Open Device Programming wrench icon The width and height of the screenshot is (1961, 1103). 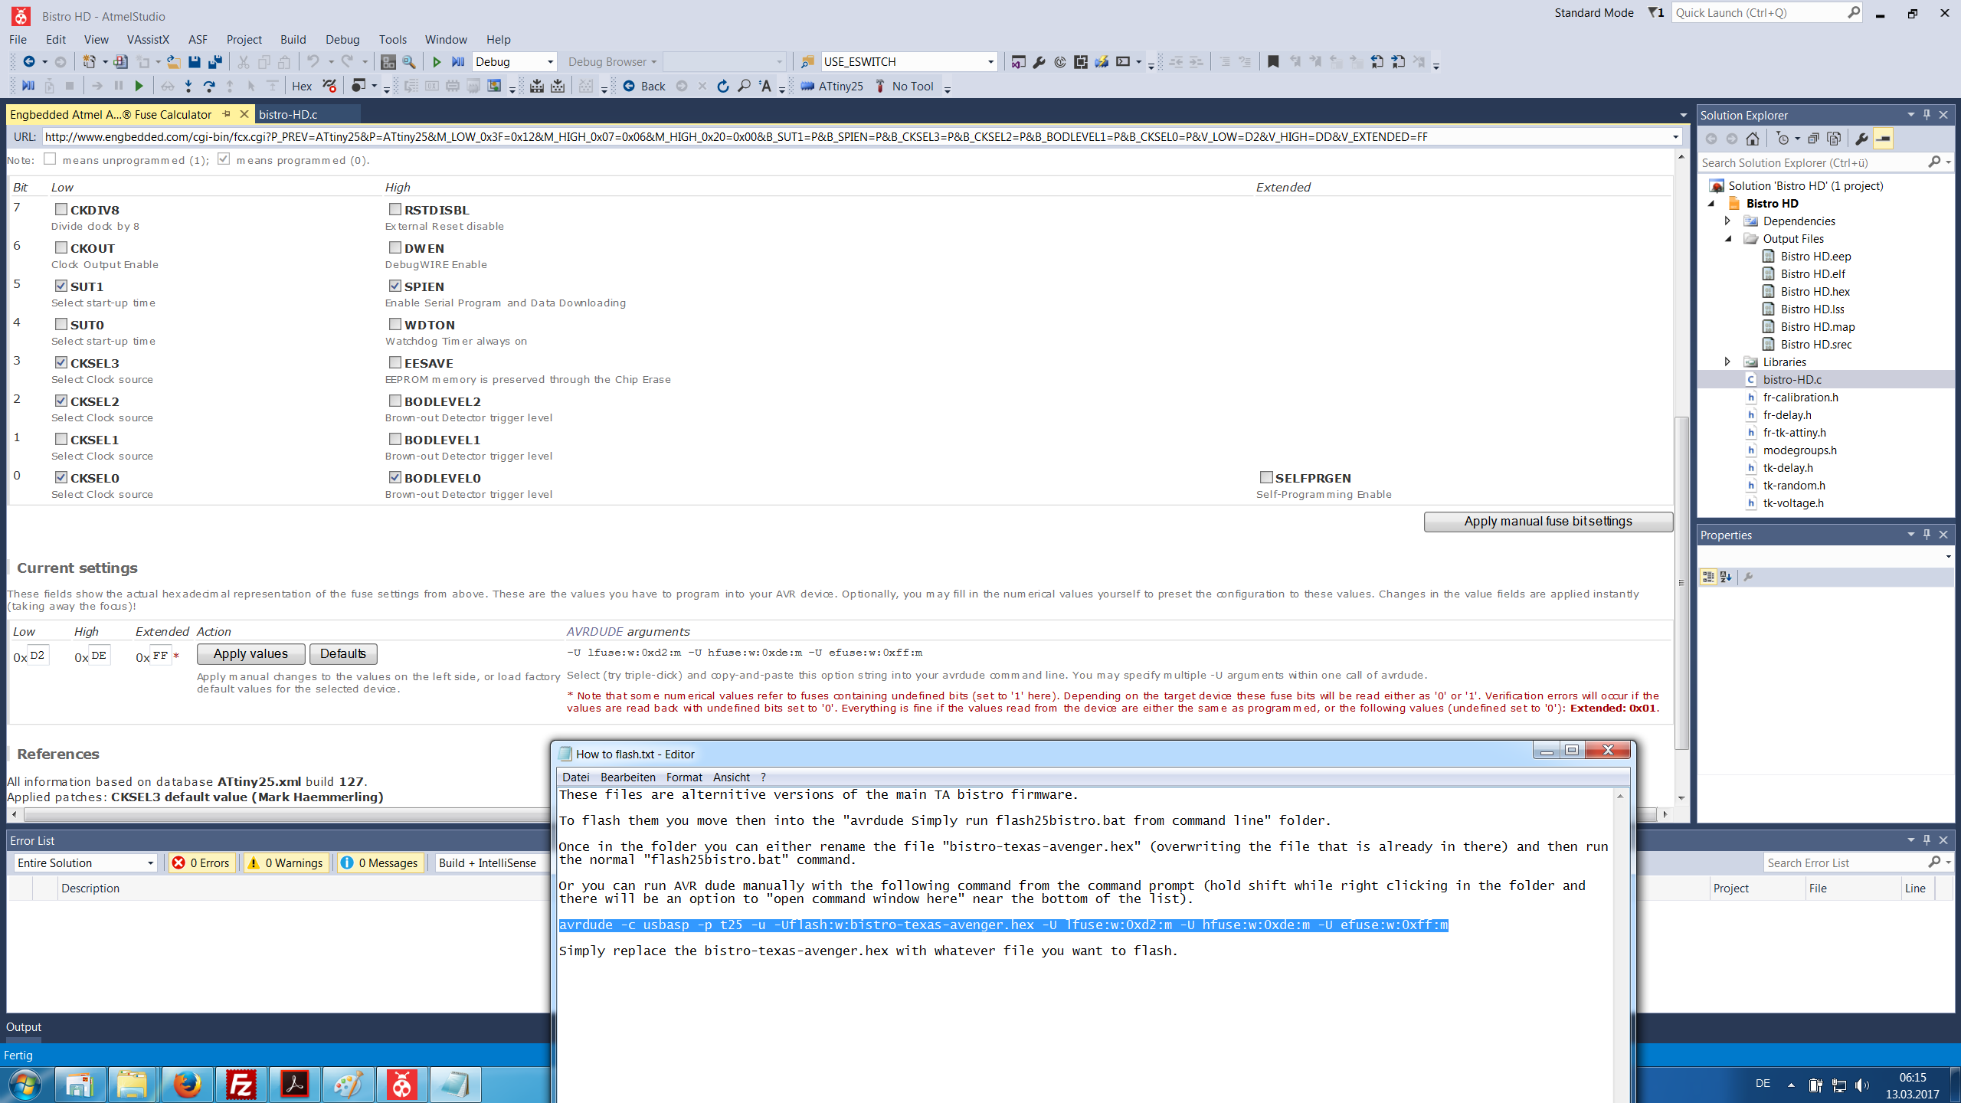point(1039,62)
